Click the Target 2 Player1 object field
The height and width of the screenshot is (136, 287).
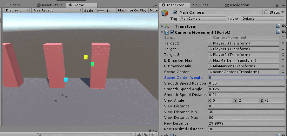(x=244, y=49)
